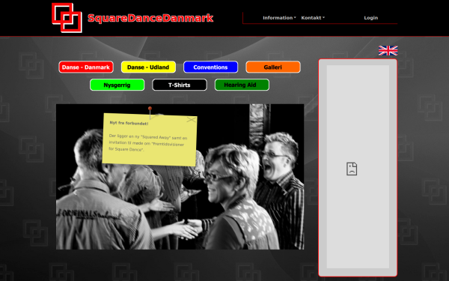Click the note text mentioning 'Squared Away'
Viewport: 449px width, 281px height.
(x=147, y=143)
